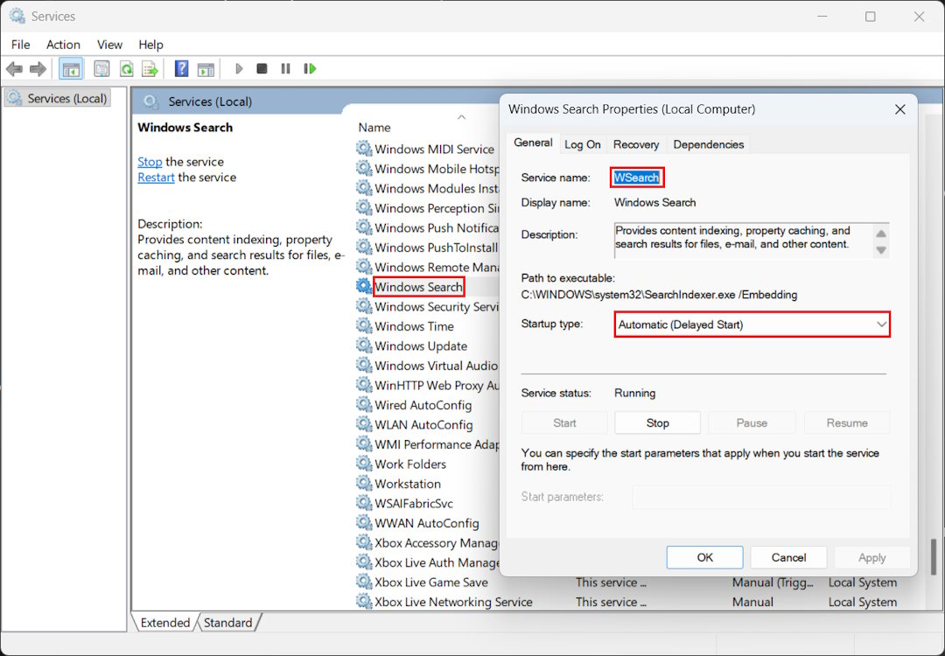Open Help via the blue question-mark icon

pyautogui.click(x=181, y=69)
